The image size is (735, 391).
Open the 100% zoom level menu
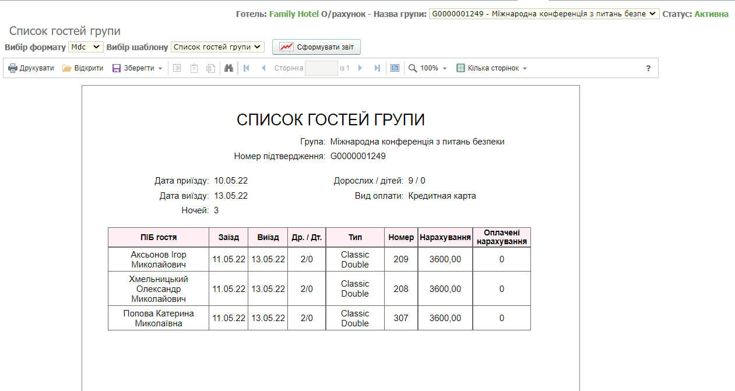tap(428, 68)
